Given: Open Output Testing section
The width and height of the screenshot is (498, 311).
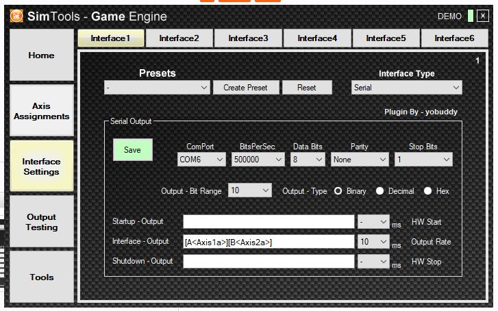Looking at the screenshot, I should pos(42,222).
